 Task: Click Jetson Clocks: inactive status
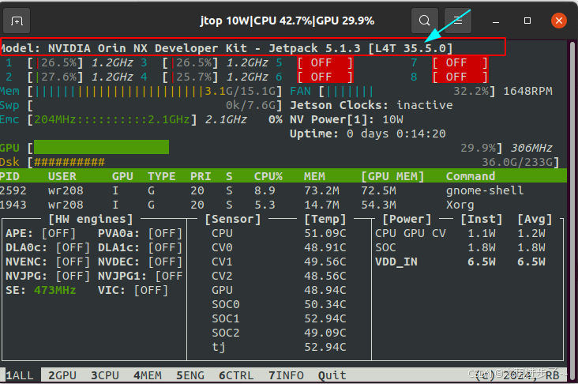click(371, 105)
